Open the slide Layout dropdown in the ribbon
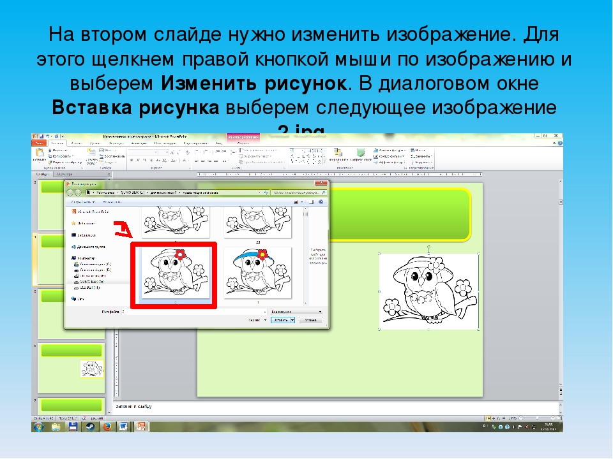 tap(108, 150)
